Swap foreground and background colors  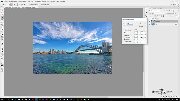(3, 63)
